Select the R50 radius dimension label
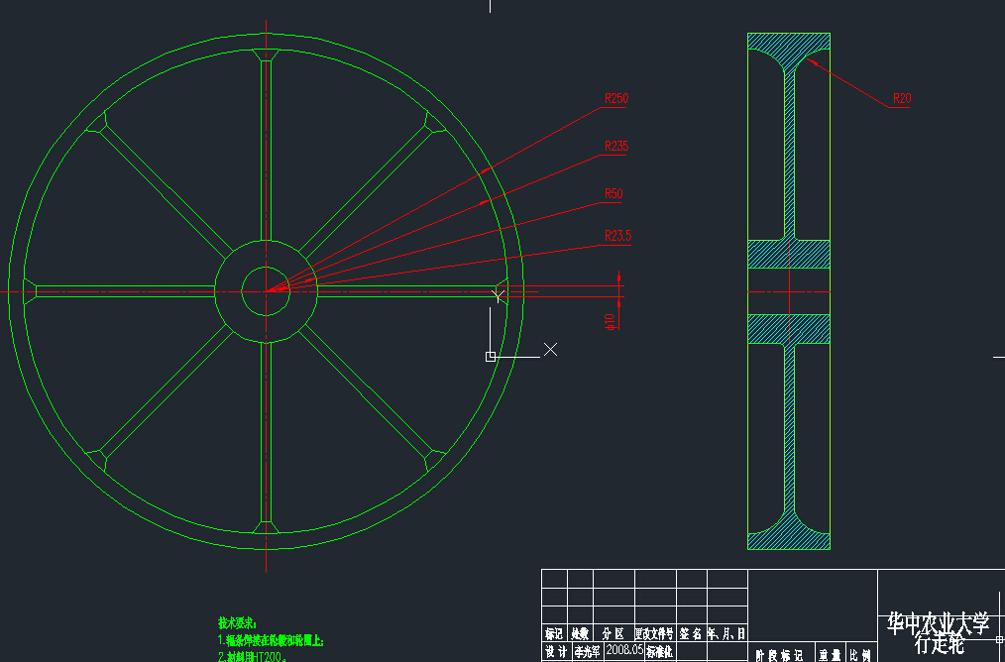The height and width of the screenshot is (662, 1005). (x=614, y=193)
